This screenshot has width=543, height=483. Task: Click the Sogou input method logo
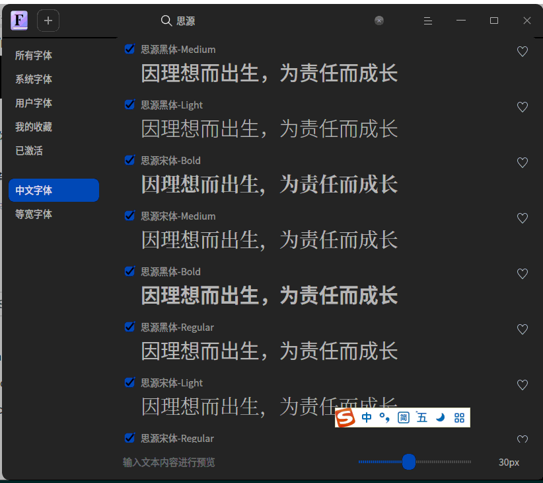click(345, 417)
